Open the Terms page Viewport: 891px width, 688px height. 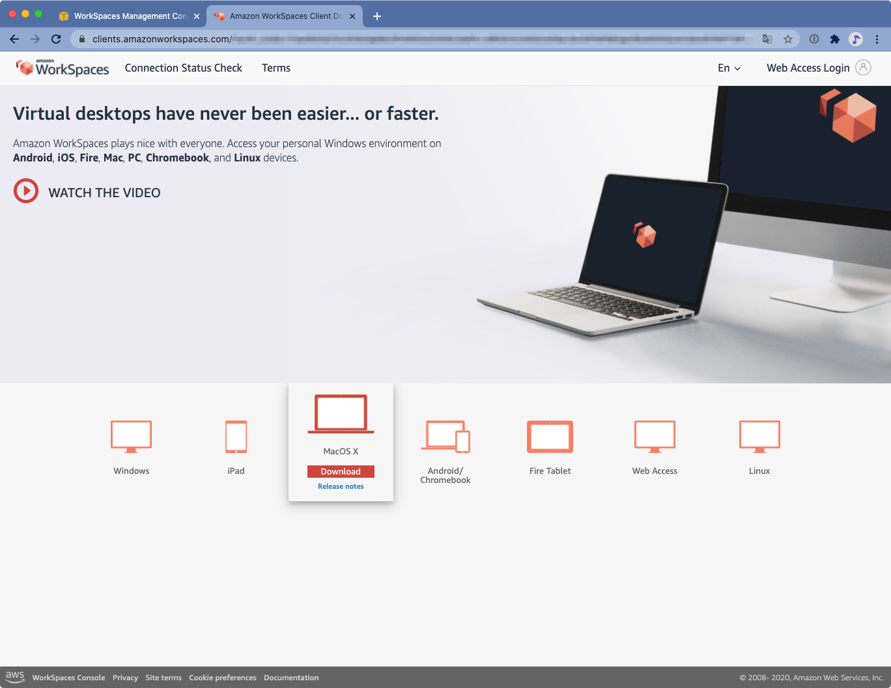tap(276, 68)
